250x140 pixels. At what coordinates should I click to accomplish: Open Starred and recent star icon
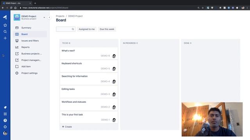5,25
